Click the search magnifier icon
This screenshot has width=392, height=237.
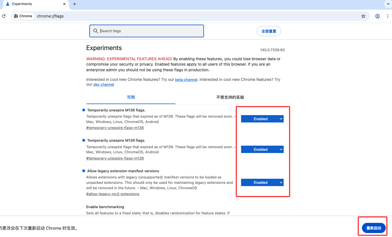pyautogui.click(x=96, y=31)
